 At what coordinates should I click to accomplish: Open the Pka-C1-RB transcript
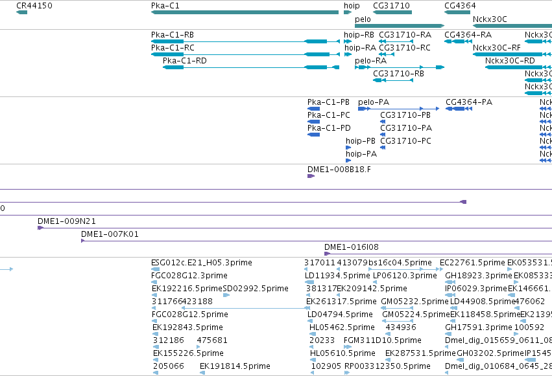[245, 41]
